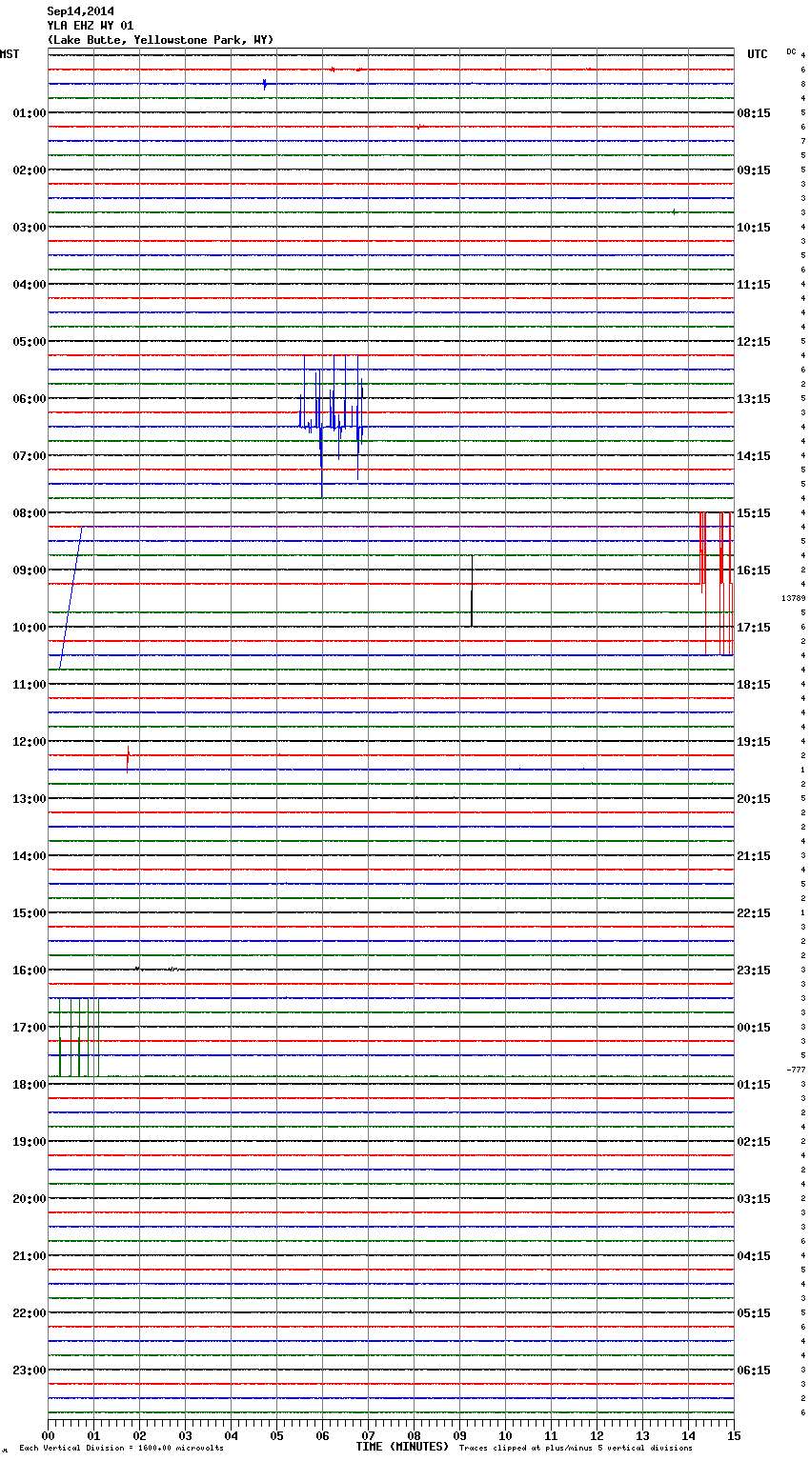The image size is (810, 1461).
Task: Select the 17:00 MST time label
Action: pos(29,1028)
